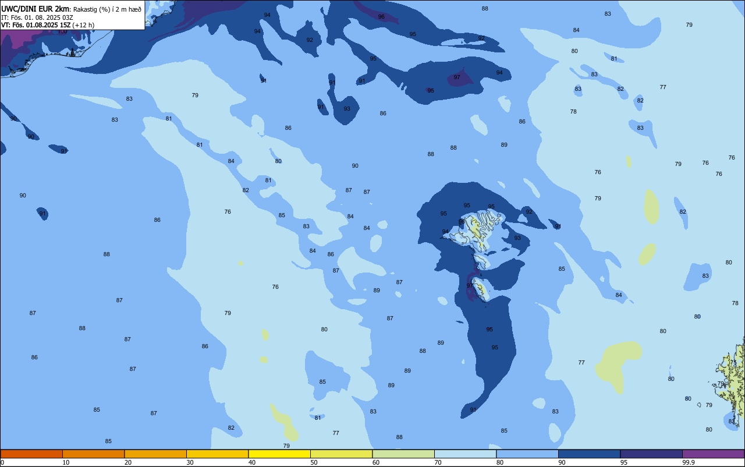Select the orange 10–20 legend swatch

tap(93, 454)
